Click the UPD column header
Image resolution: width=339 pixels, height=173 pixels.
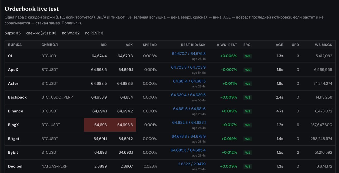295,45
